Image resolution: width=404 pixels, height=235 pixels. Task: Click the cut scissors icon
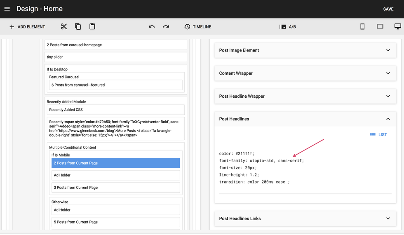click(x=63, y=27)
